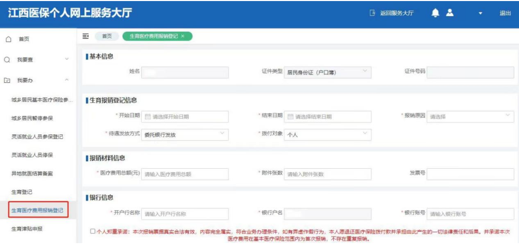This screenshot has height=252, width=519.
Task: Open the 拨付对象 dropdown
Action: click(328, 134)
